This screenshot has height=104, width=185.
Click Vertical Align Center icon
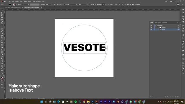pyautogui.click(x=130, y=5)
